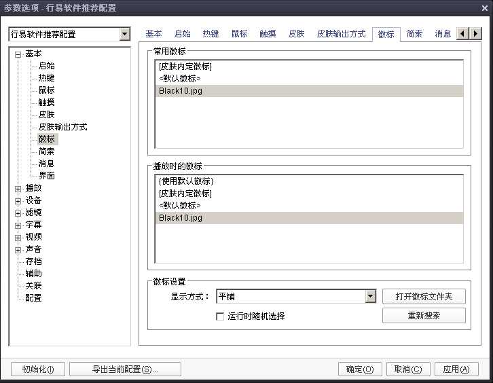Select 播放 label in the settings tree

(34, 188)
